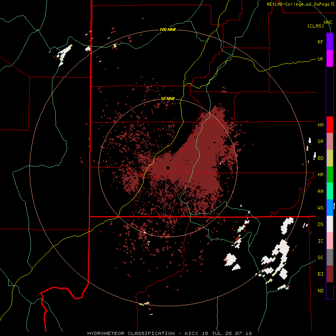336x336 pixels.
Task: Click the HR green legend swatch
Action: pos(330,175)
